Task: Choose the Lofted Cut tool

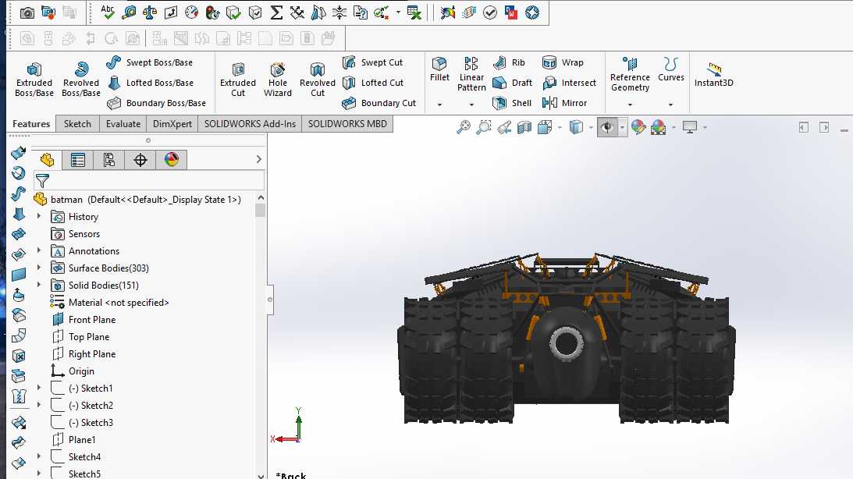Action: coord(374,83)
